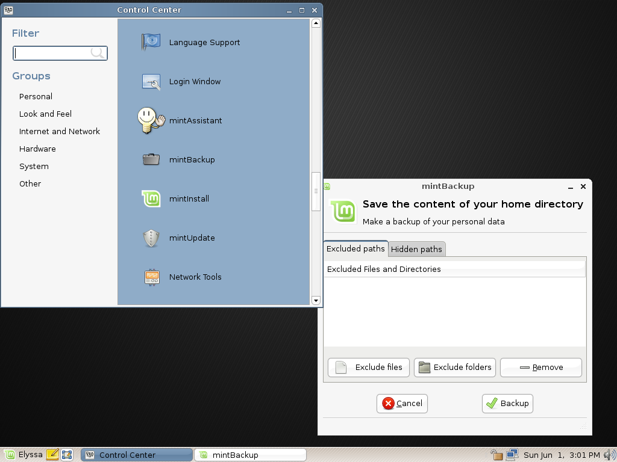The height and width of the screenshot is (462, 617).
Task: Click the search magnifier in Filter box
Action: 97,53
